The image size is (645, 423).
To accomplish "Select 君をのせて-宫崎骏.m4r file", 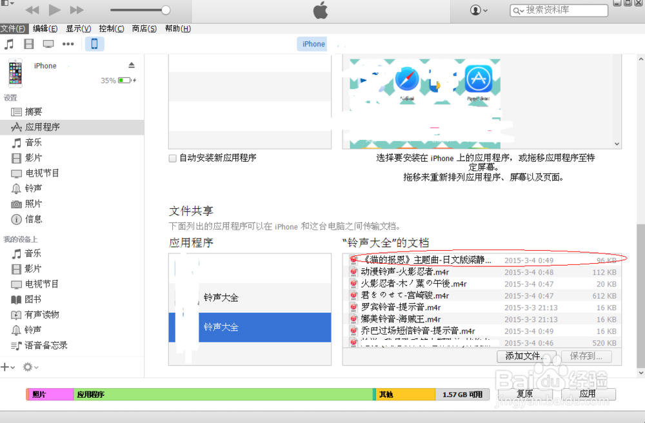I will (x=482, y=295).
